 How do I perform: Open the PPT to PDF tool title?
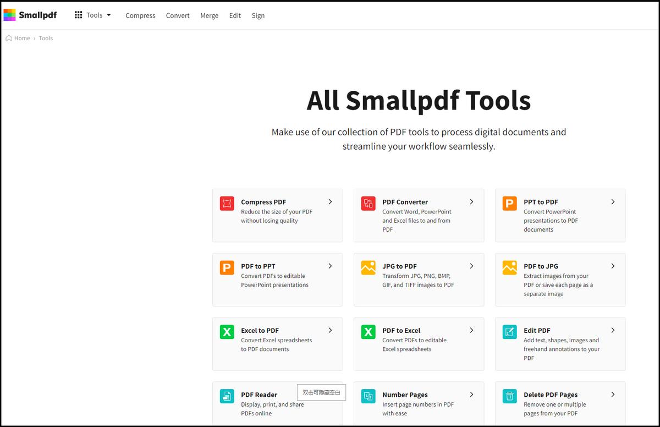541,202
